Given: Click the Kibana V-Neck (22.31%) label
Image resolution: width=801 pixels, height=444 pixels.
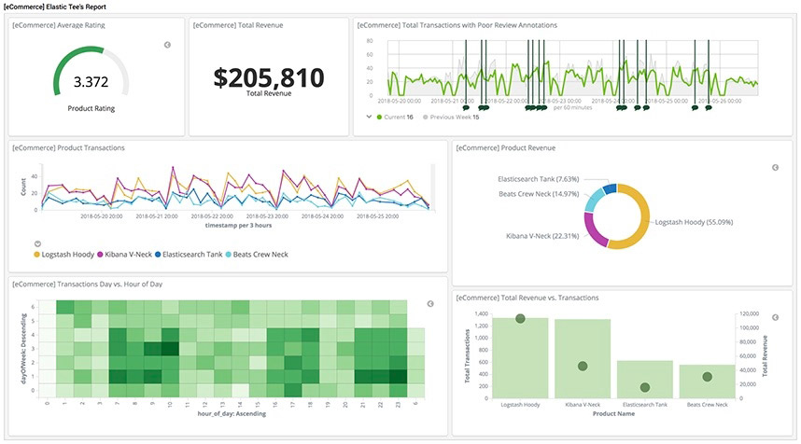Looking at the screenshot, I should [542, 236].
